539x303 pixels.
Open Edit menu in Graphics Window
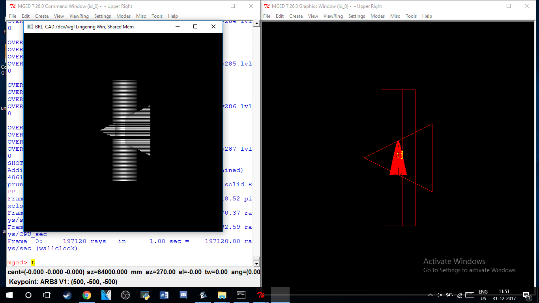pyautogui.click(x=280, y=16)
